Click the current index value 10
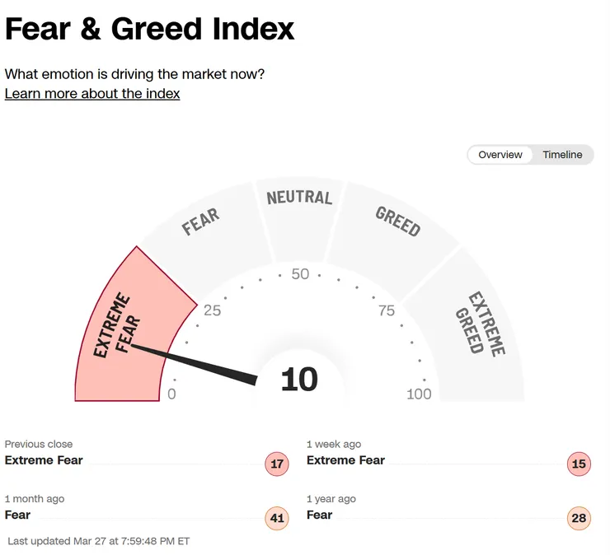Screen dimensions: 610x555 pyautogui.click(x=299, y=380)
